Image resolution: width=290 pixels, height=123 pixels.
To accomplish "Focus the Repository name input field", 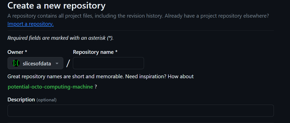I will [108, 63].
